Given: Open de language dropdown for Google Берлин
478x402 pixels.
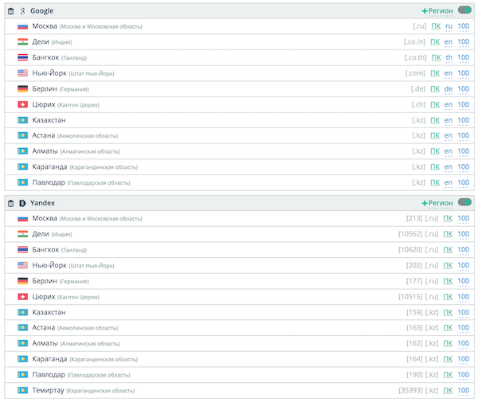Looking at the screenshot, I should click(x=449, y=89).
